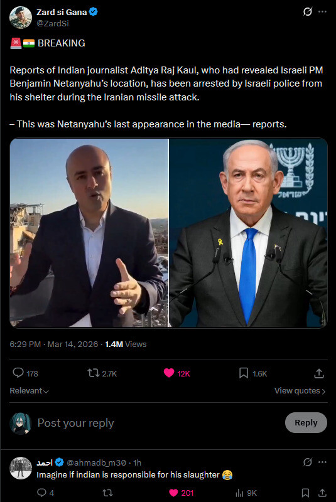The image size is (336, 502).
Task: Unlike the main post with 12K likes
Action: click(x=169, y=373)
